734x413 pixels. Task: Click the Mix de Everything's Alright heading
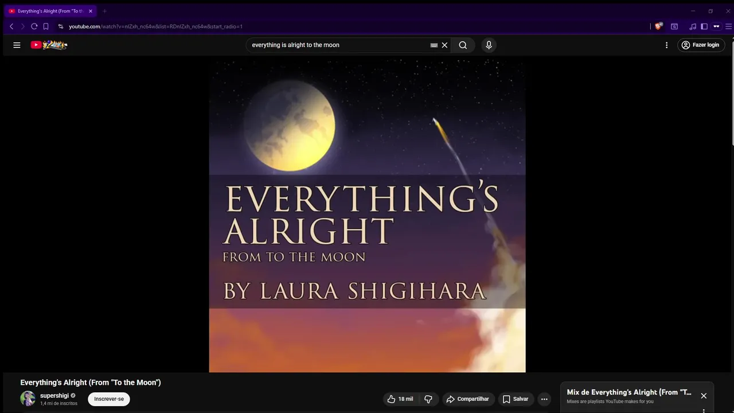click(x=629, y=392)
